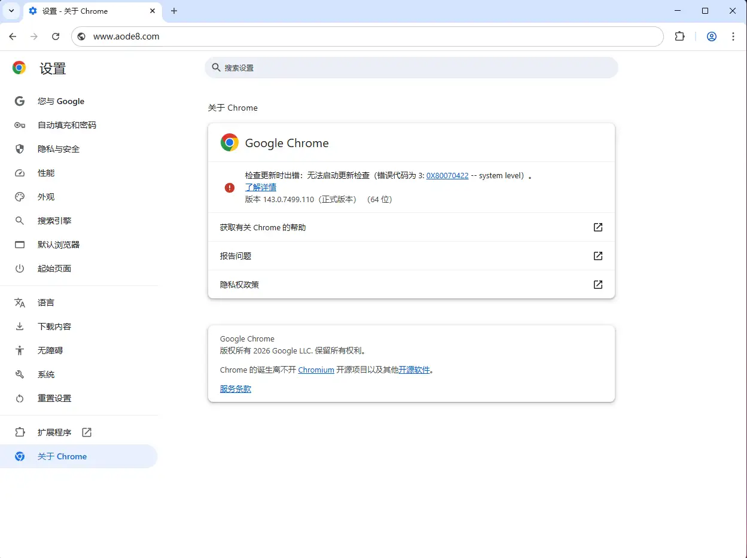Open a new tab with plus button
This screenshot has height=558, width=747.
coord(174,11)
